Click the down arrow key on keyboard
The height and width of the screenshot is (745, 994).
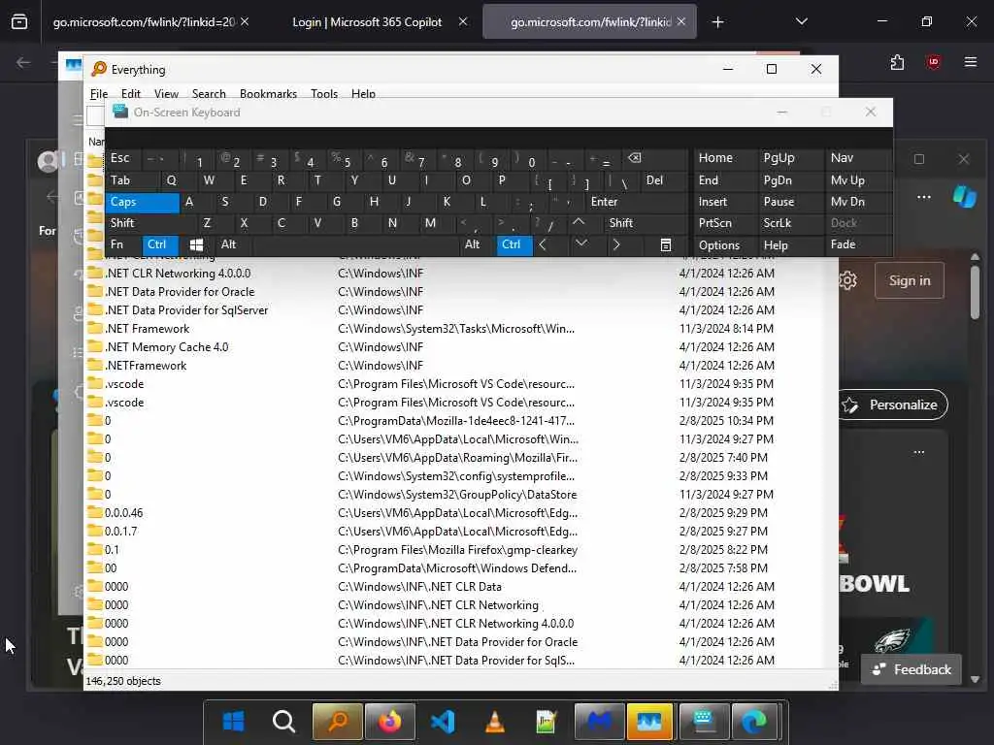point(580,244)
